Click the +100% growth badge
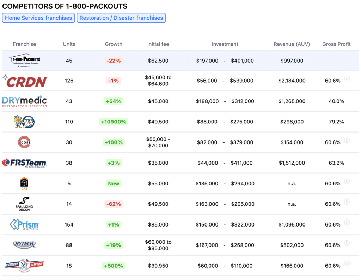Image resolution: width=361 pixels, height=280 pixels. [x=114, y=142]
